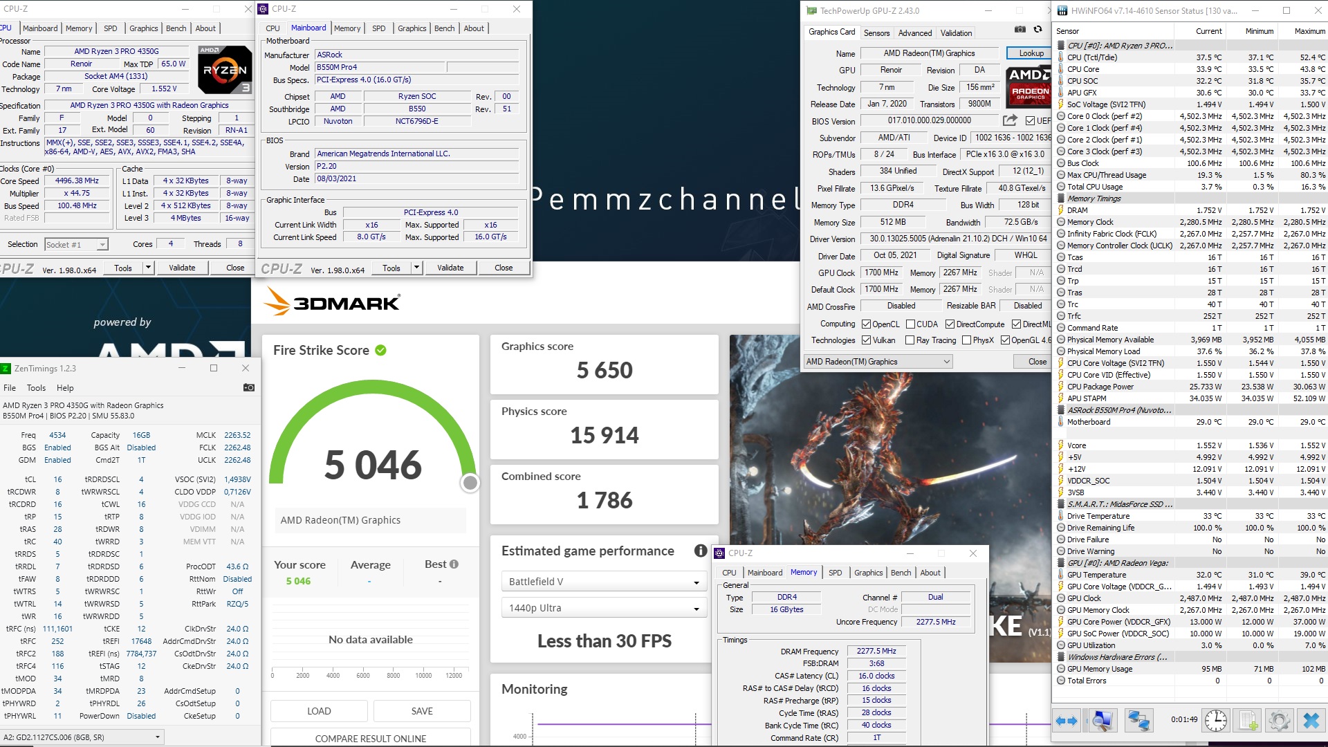Click the blue X icon in HWiNFO toolbar

point(1311,720)
